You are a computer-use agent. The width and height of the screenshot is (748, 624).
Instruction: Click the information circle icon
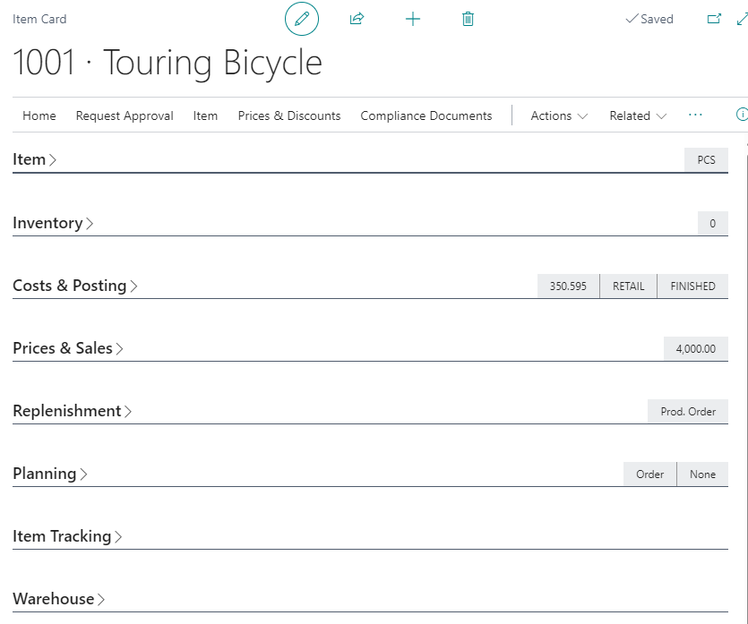[741, 115]
